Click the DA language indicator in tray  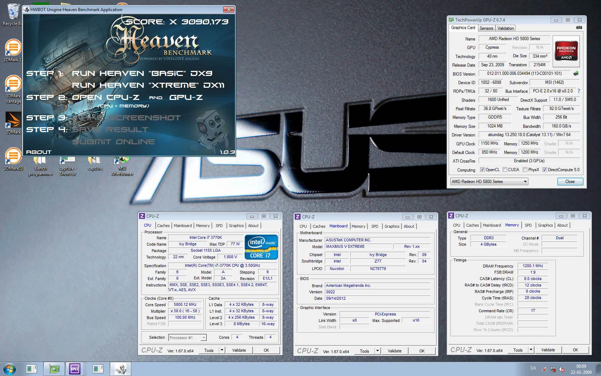click(x=533, y=368)
